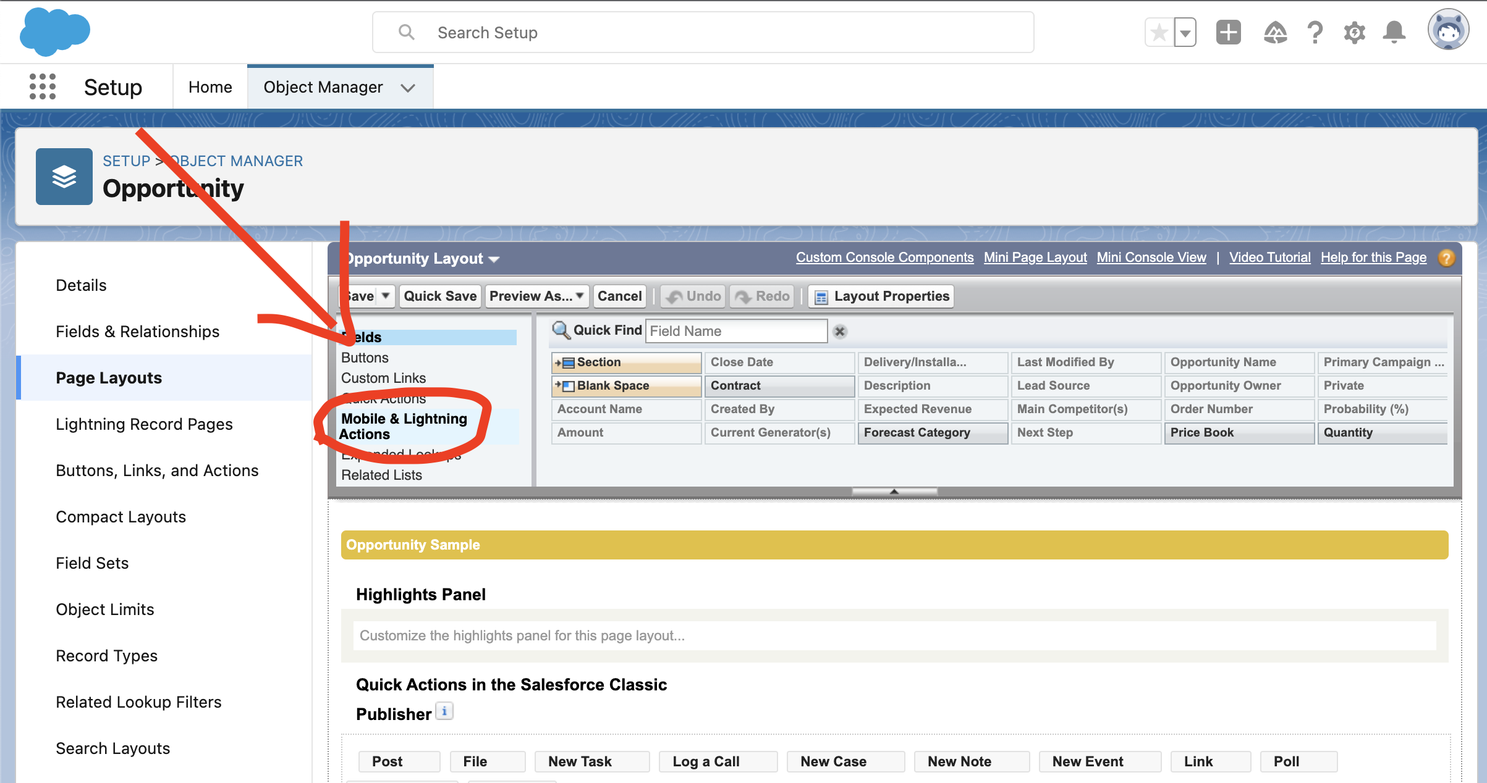Open the favorites list dropdown arrow
This screenshot has height=783, width=1487.
click(x=1185, y=33)
